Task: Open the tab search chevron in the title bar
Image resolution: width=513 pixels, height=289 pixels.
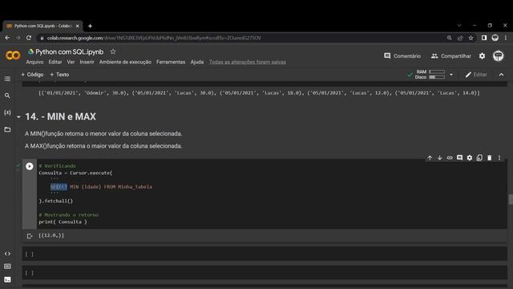Action: (459, 25)
